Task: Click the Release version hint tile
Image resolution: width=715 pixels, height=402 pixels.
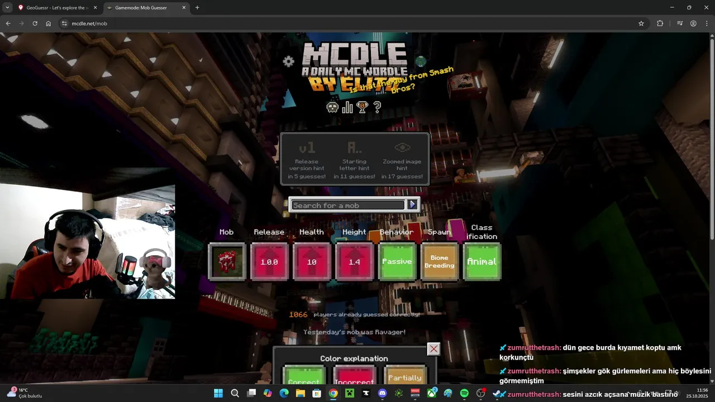Action: point(307,160)
